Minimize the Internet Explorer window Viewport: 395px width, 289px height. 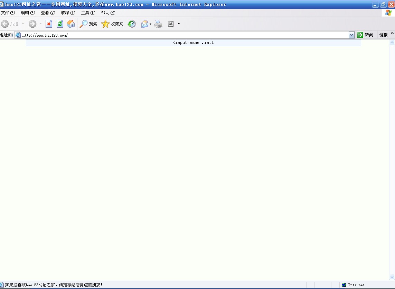[x=375, y=4]
